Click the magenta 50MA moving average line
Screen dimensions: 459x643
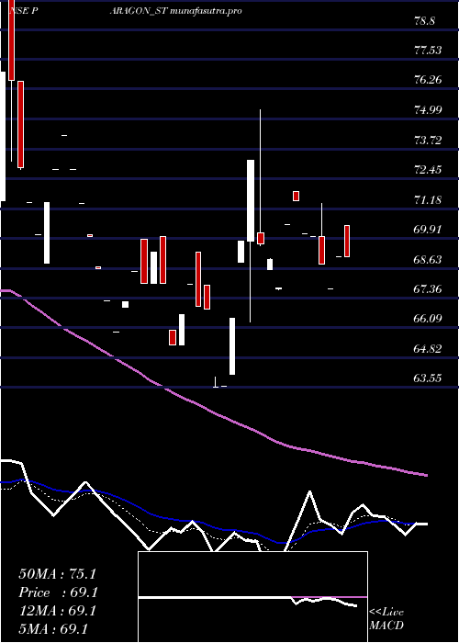coord(213,412)
